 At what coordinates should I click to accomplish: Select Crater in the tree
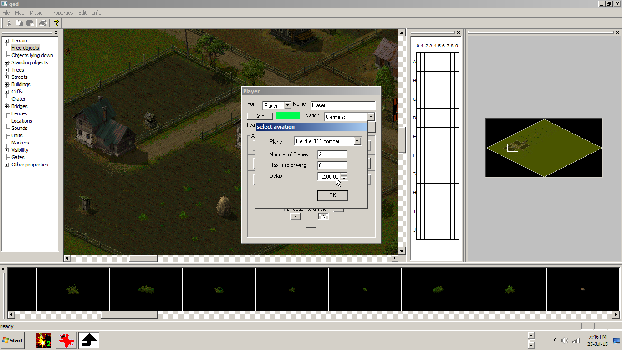19,99
